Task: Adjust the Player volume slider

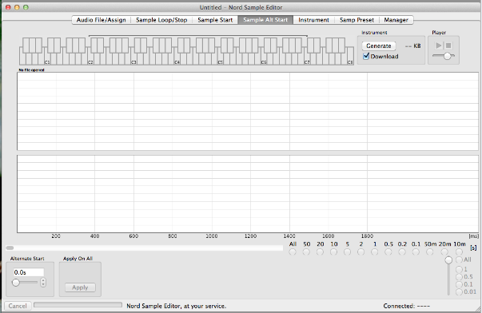Action: click(444, 56)
